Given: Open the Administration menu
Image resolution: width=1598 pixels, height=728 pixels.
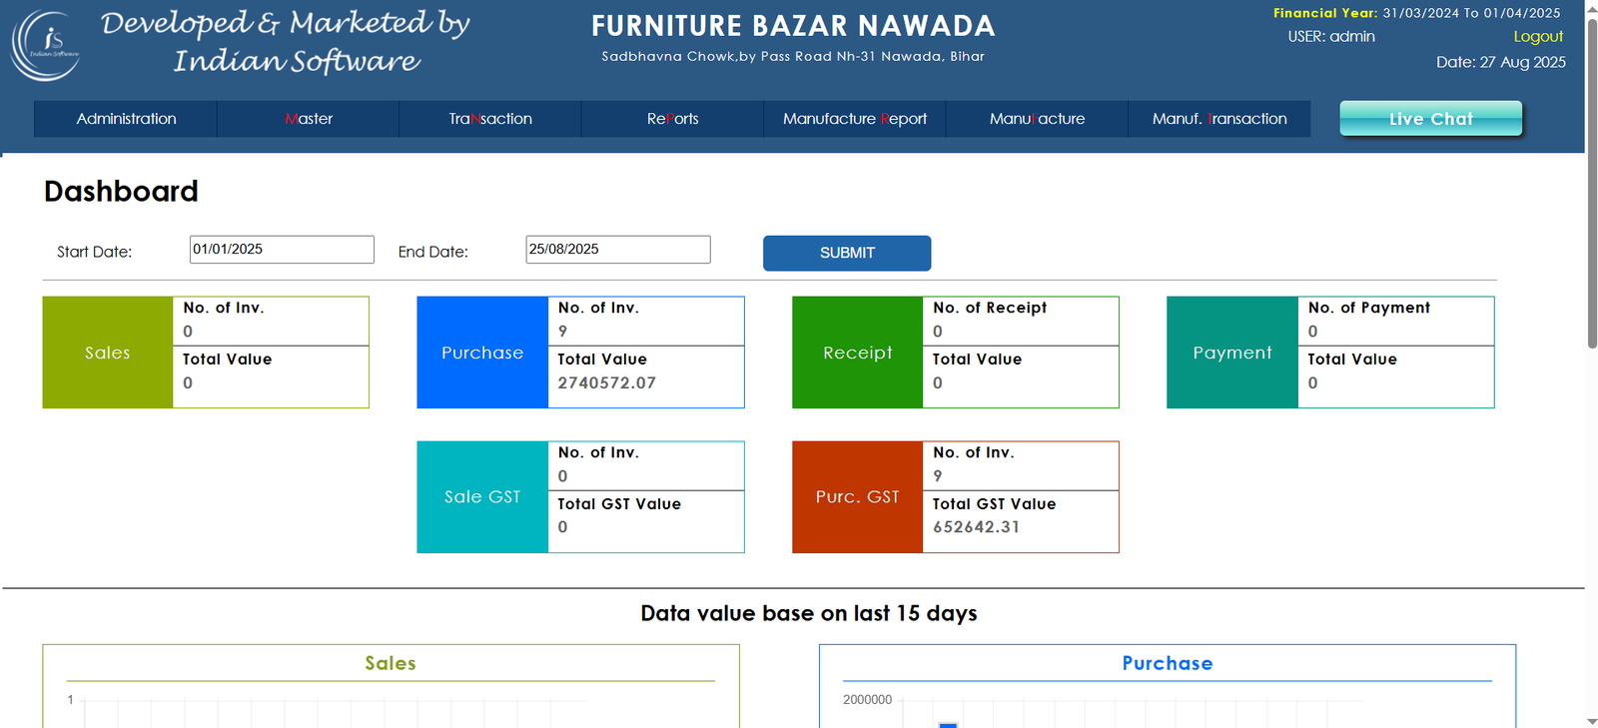Looking at the screenshot, I should (126, 119).
